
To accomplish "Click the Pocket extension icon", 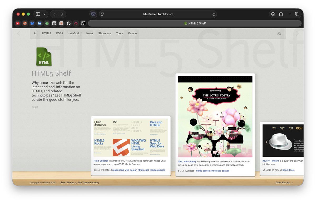I will pos(93,14).
